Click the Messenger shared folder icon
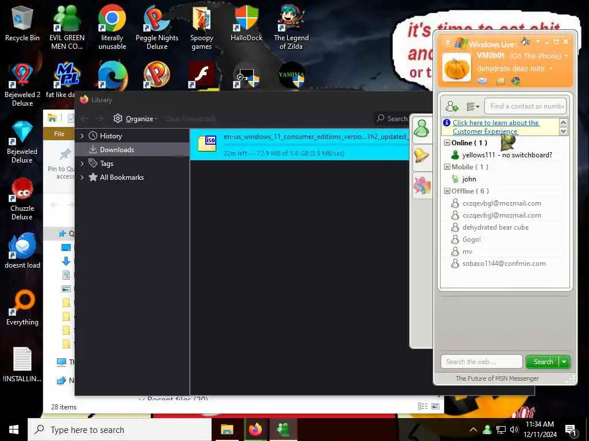This screenshot has height=441, width=589. tap(500, 81)
